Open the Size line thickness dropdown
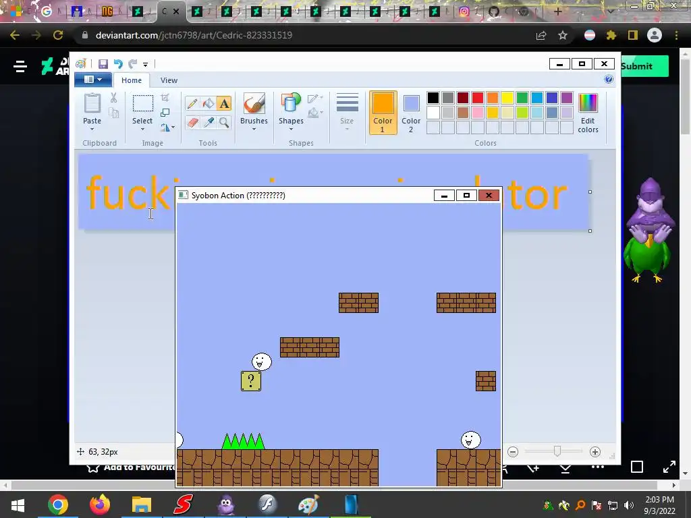Image resolution: width=691 pixels, height=518 pixels. pyautogui.click(x=347, y=111)
